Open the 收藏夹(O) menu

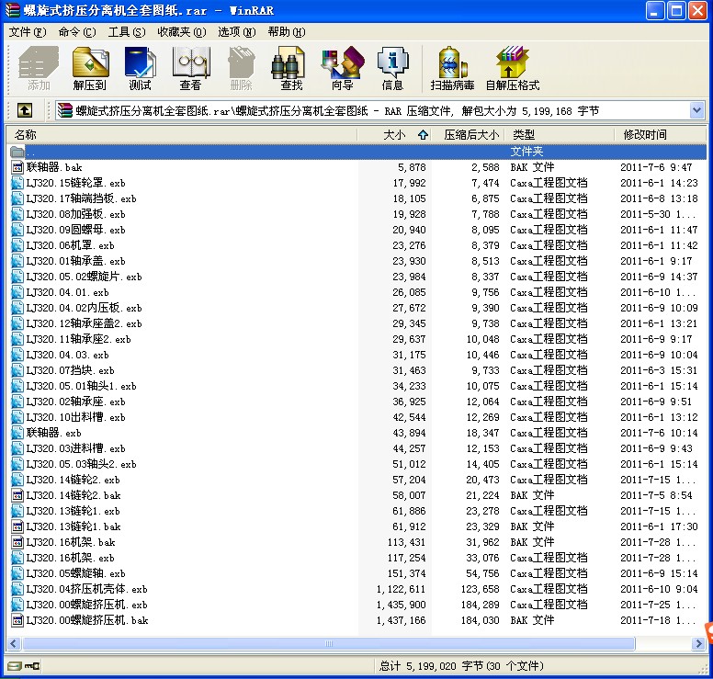tap(182, 32)
